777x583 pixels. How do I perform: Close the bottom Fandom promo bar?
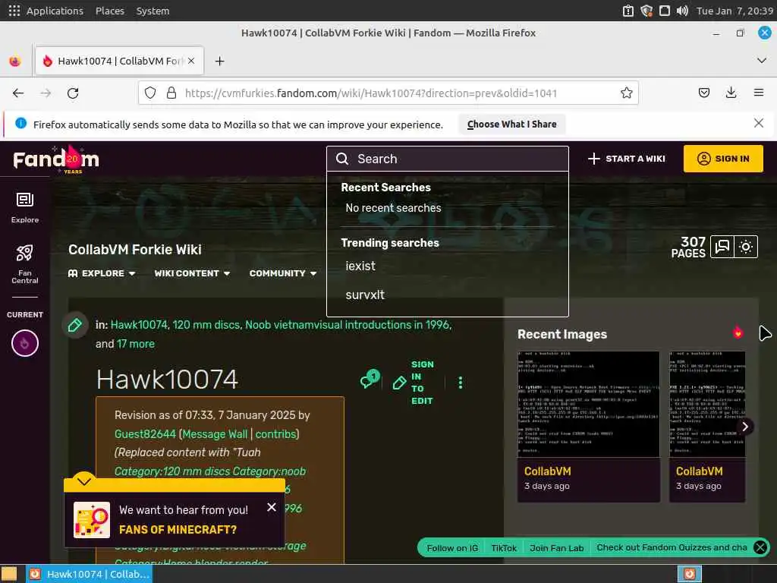760,547
